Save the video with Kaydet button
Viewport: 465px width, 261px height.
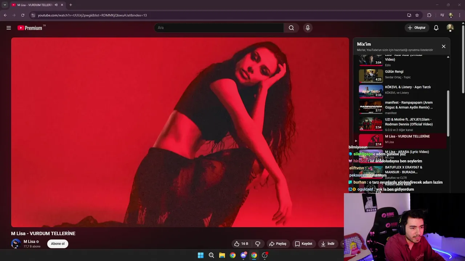tap(304, 244)
